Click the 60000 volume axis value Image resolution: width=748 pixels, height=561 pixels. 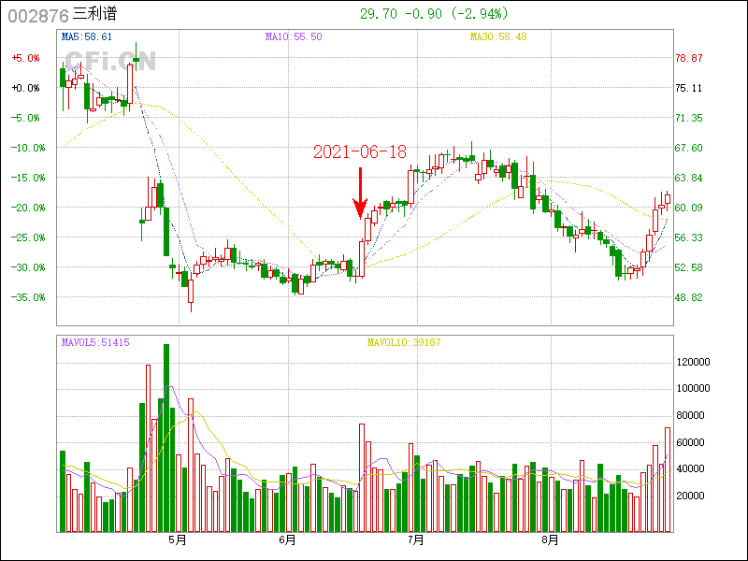691,442
